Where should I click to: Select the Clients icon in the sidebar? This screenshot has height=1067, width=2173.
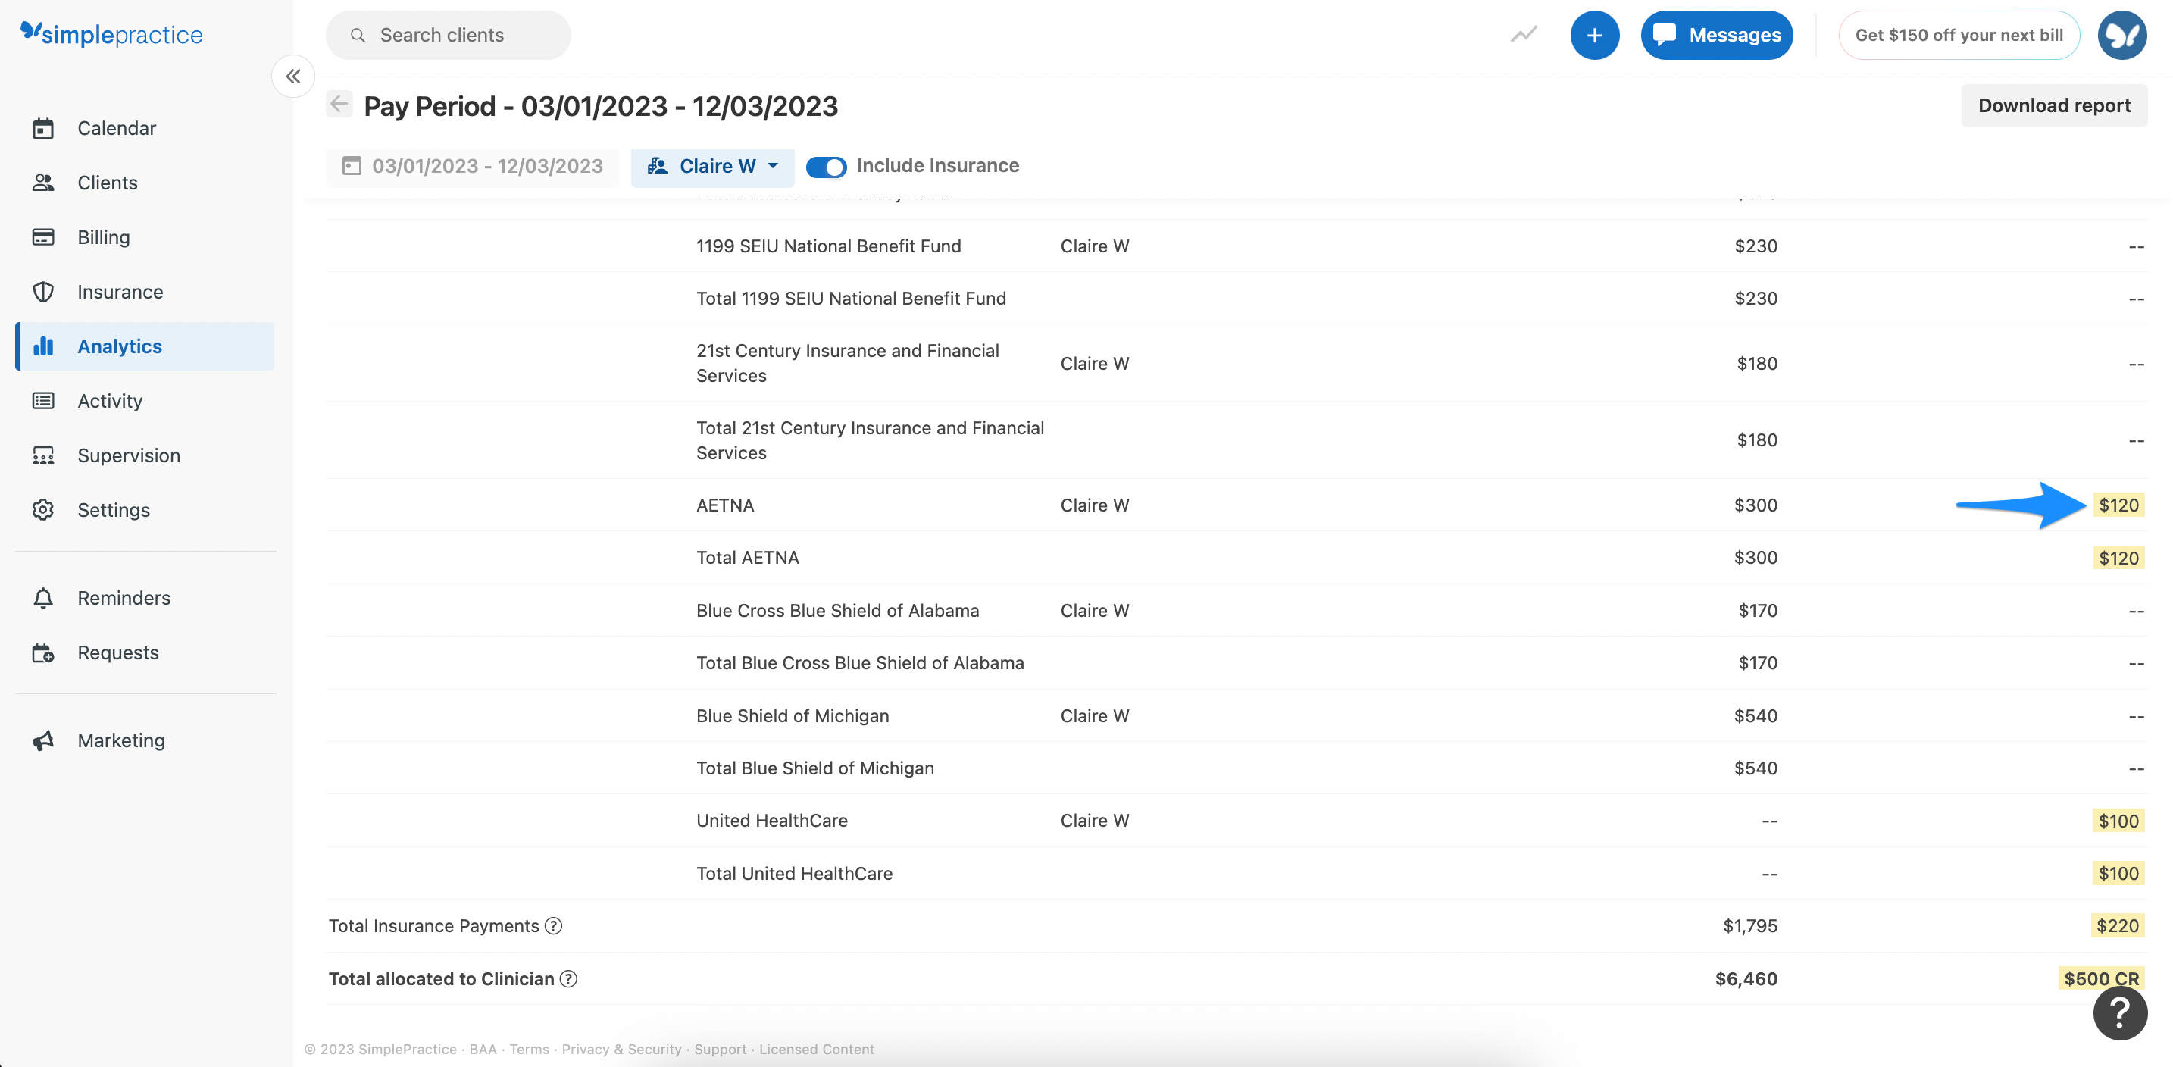tap(44, 182)
